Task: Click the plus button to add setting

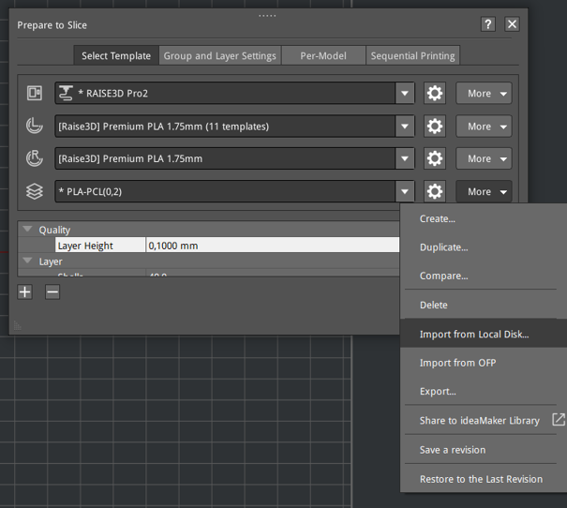Action: [25, 291]
